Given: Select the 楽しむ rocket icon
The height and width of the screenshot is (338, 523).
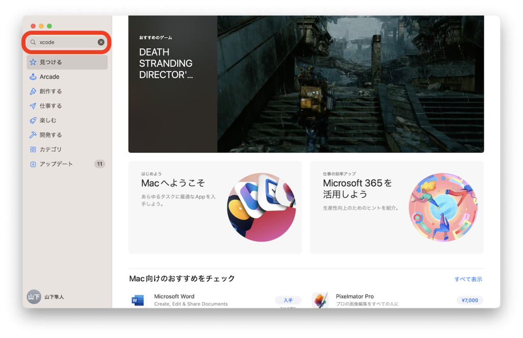Looking at the screenshot, I should click(33, 121).
